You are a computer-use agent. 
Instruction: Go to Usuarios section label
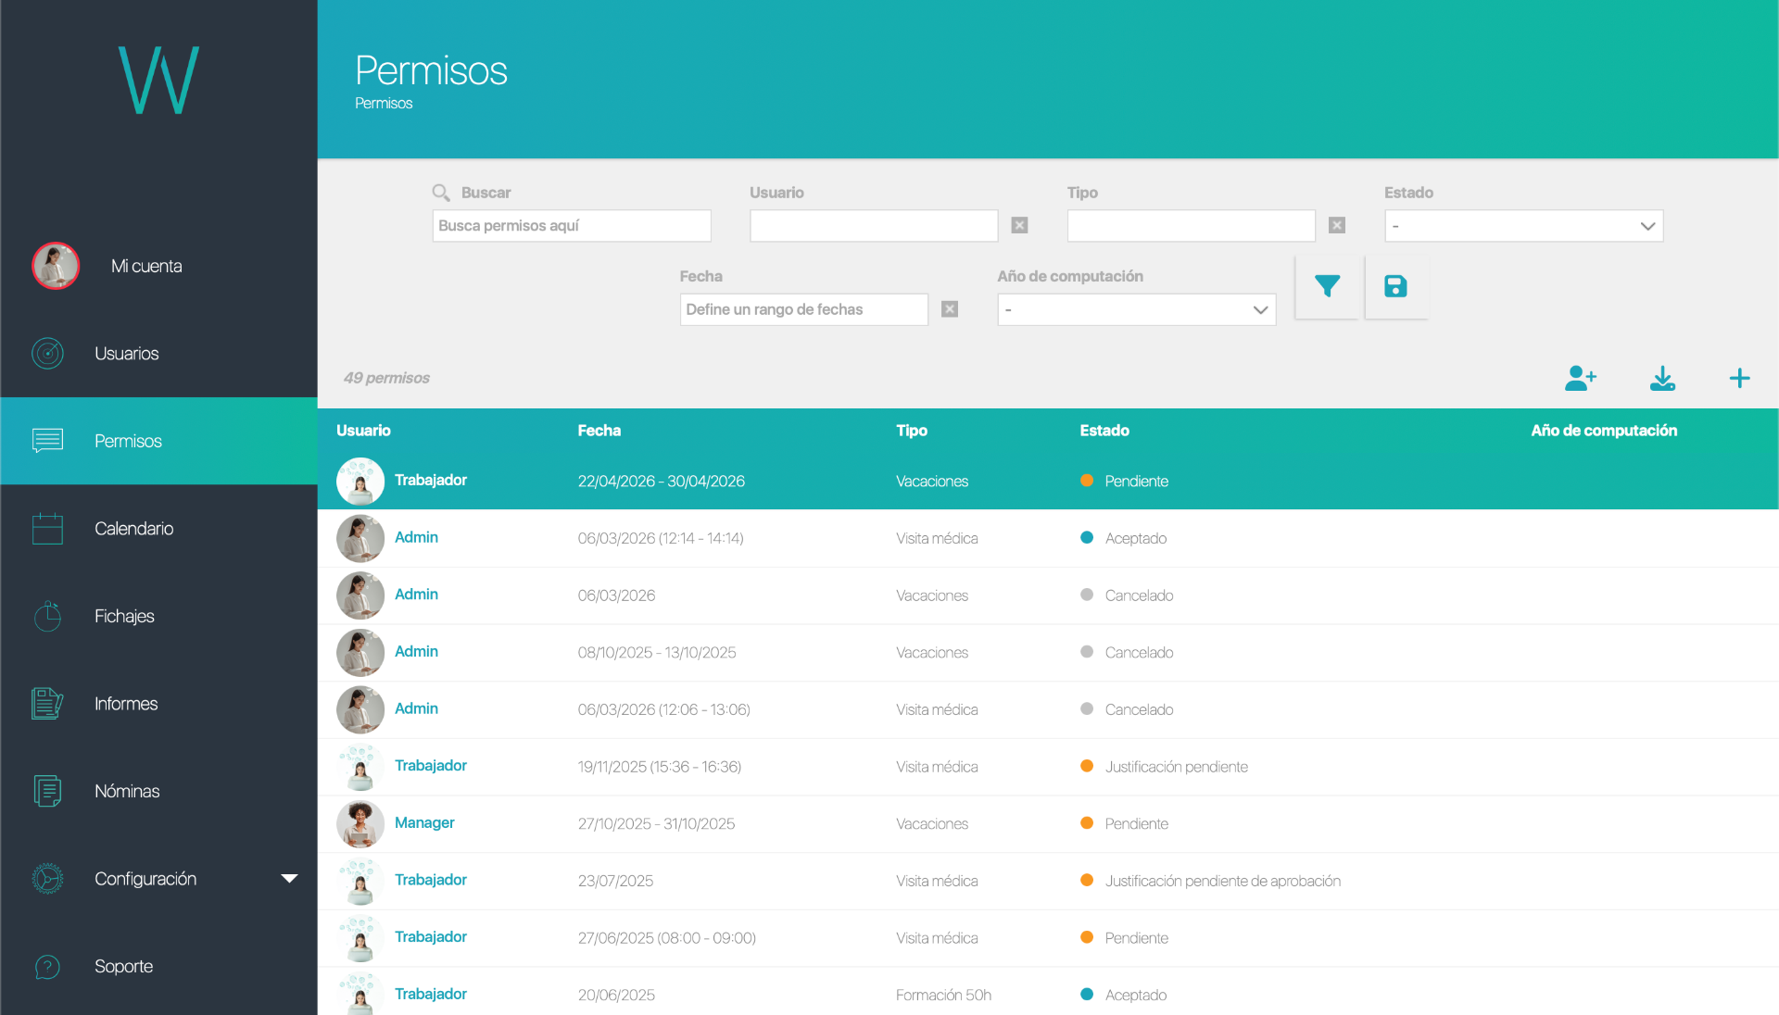click(126, 354)
